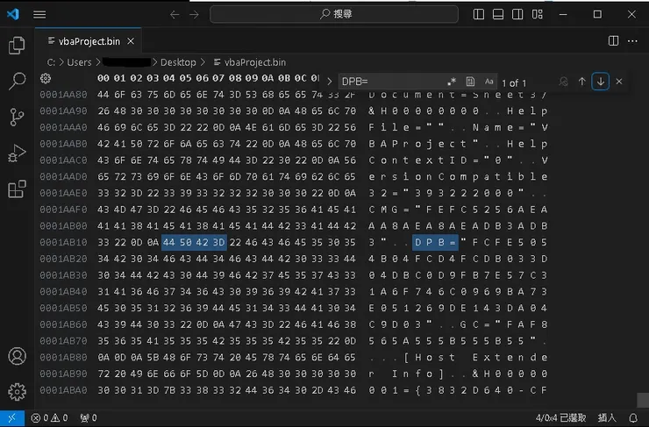Toggle insert mode in status bar

pyautogui.click(x=607, y=418)
